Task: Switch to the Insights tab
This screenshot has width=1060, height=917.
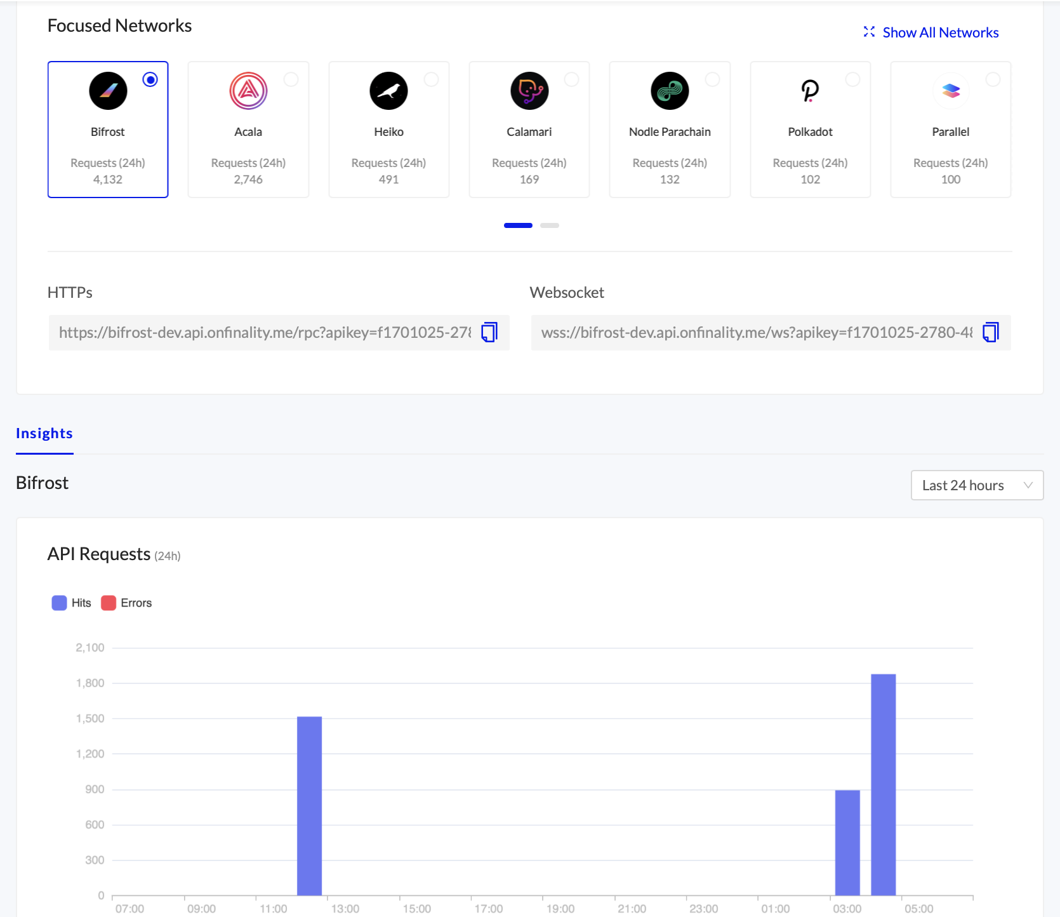Action: pos(44,433)
